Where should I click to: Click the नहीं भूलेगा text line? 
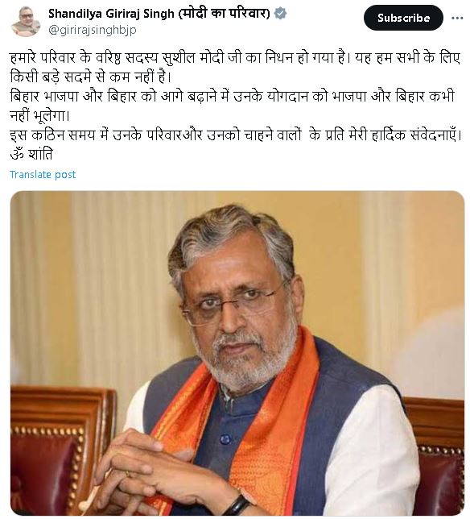[40, 116]
